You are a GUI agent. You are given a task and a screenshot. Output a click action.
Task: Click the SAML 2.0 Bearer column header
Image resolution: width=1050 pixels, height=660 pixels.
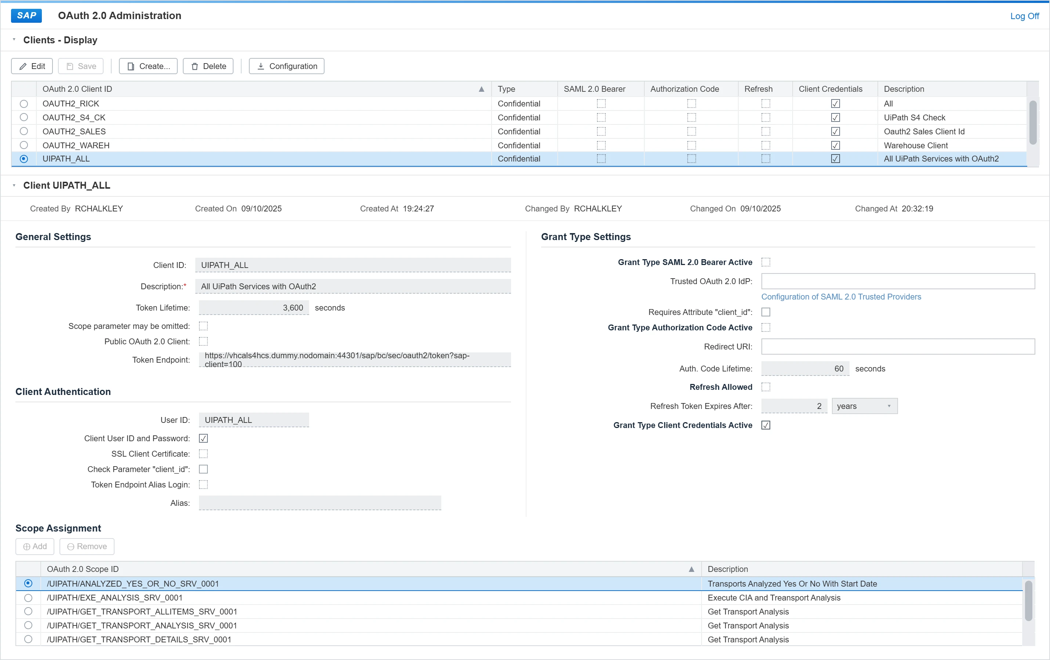(x=600, y=89)
